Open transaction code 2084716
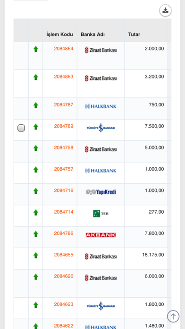 pos(64,190)
